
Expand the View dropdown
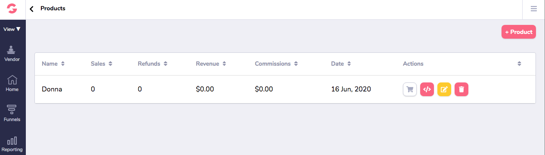pyautogui.click(x=12, y=29)
